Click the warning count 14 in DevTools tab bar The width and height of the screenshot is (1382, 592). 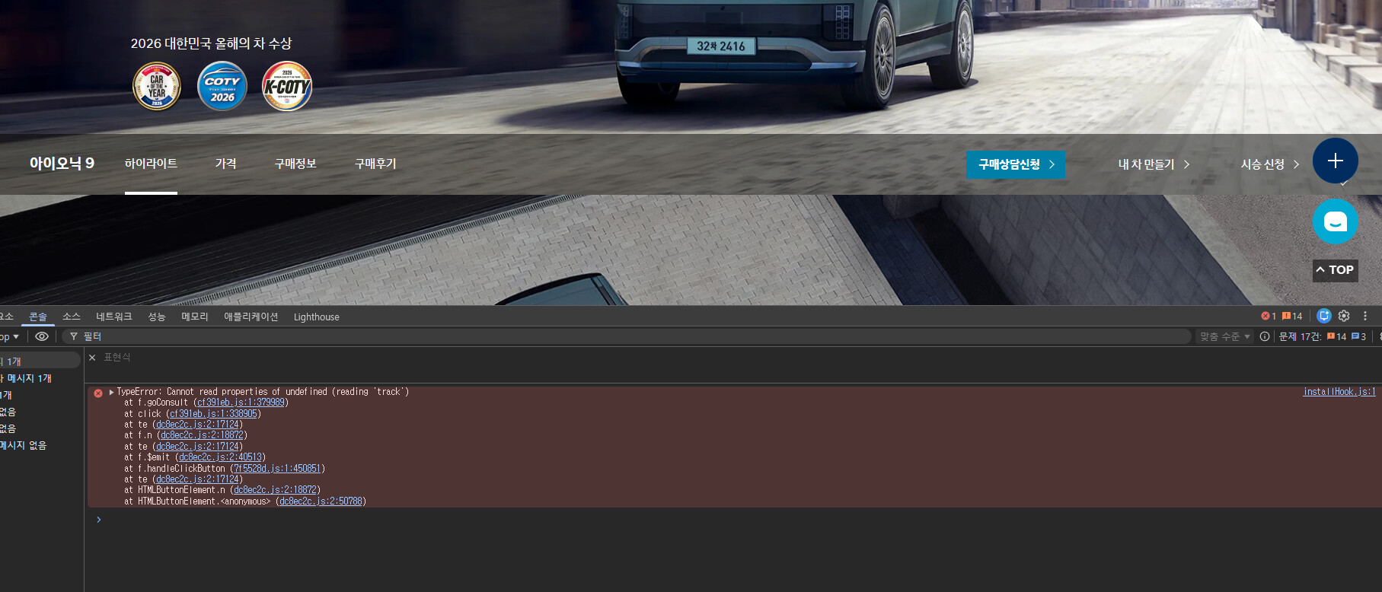[1292, 316]
